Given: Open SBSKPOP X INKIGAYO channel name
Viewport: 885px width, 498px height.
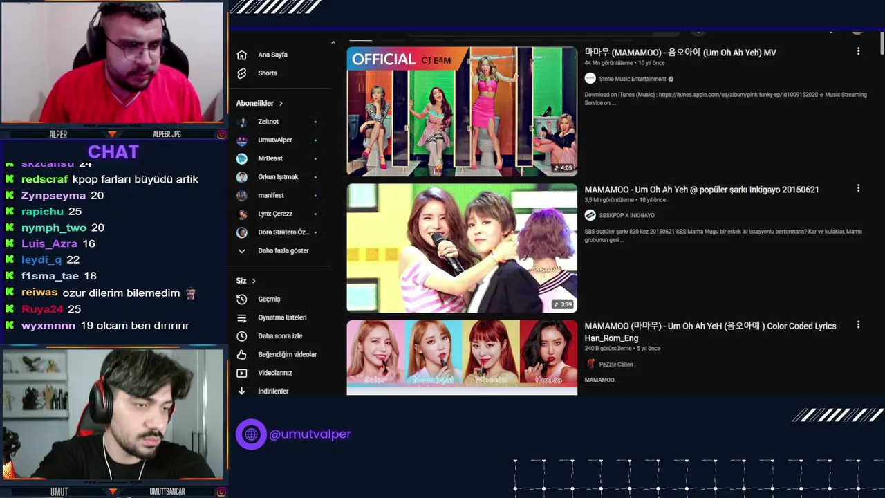Looking at the screenshot, I should 626,216.
